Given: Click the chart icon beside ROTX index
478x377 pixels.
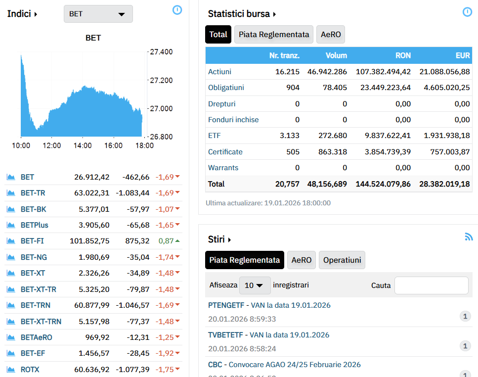Looking at the screenshot, I should click(10, 370).
